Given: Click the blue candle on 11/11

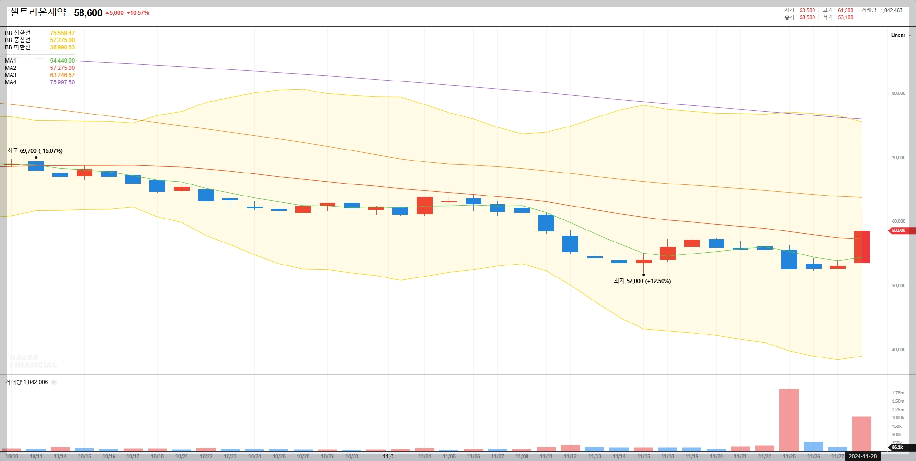Looking at the screenshot, I should (x=546, y=223).
